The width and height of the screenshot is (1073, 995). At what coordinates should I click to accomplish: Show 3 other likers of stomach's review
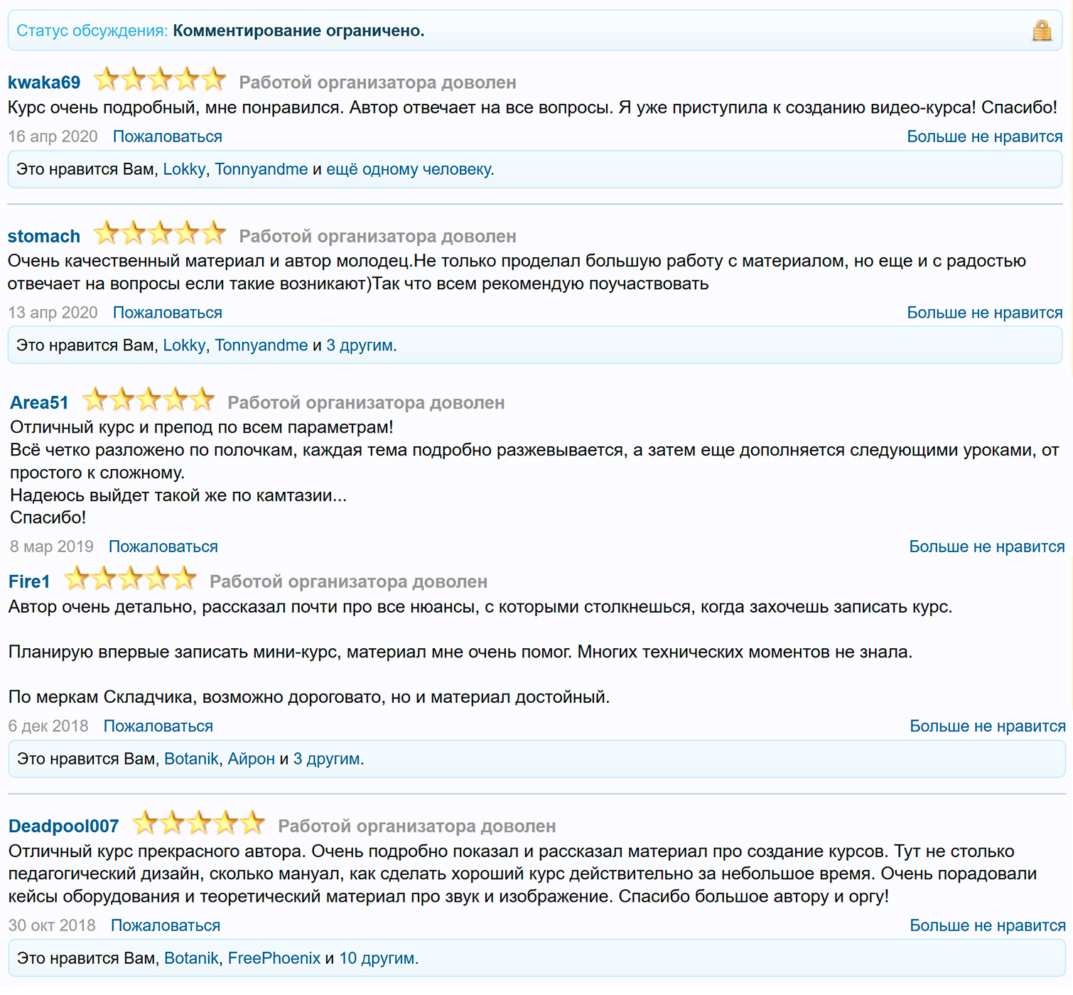coord(360,345)
